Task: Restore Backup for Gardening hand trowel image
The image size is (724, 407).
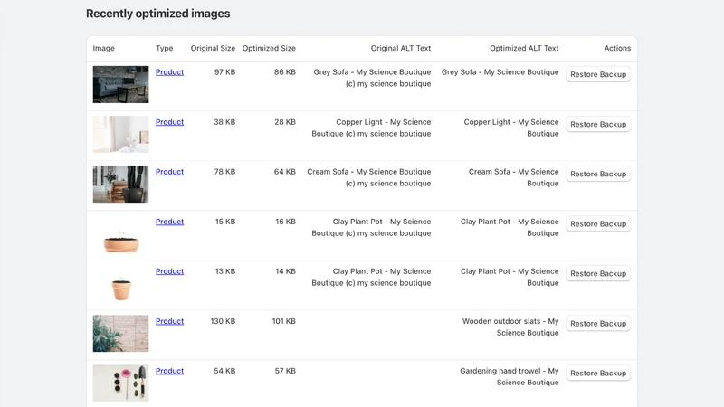Action: (598, 374)
